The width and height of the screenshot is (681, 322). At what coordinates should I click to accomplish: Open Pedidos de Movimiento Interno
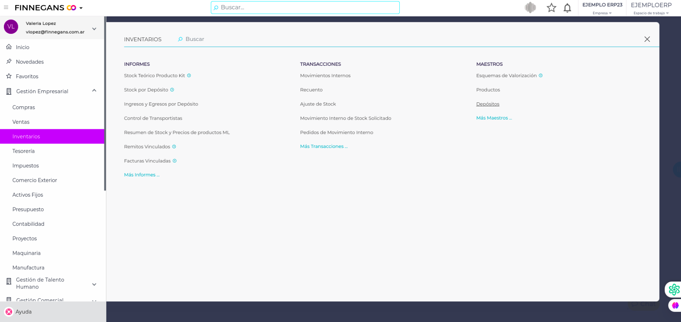tap(337, 132)
